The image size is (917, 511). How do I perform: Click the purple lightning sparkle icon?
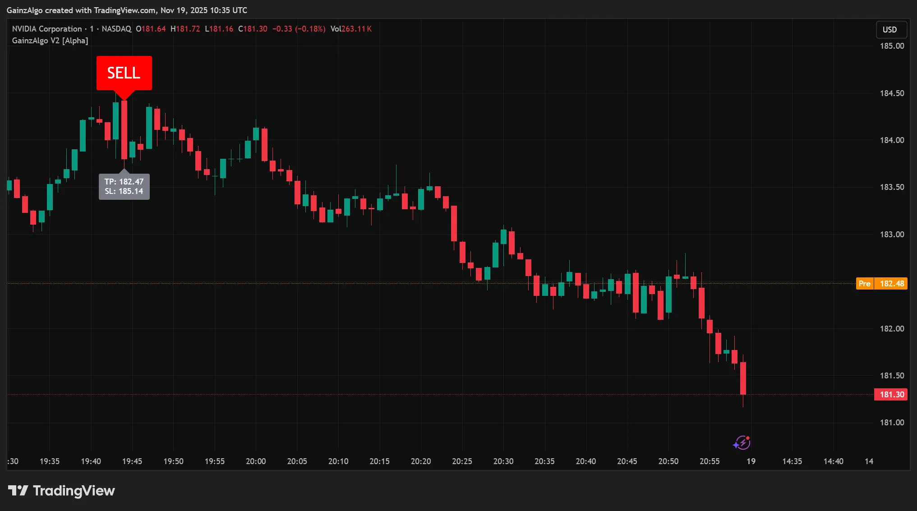(742, 442)
